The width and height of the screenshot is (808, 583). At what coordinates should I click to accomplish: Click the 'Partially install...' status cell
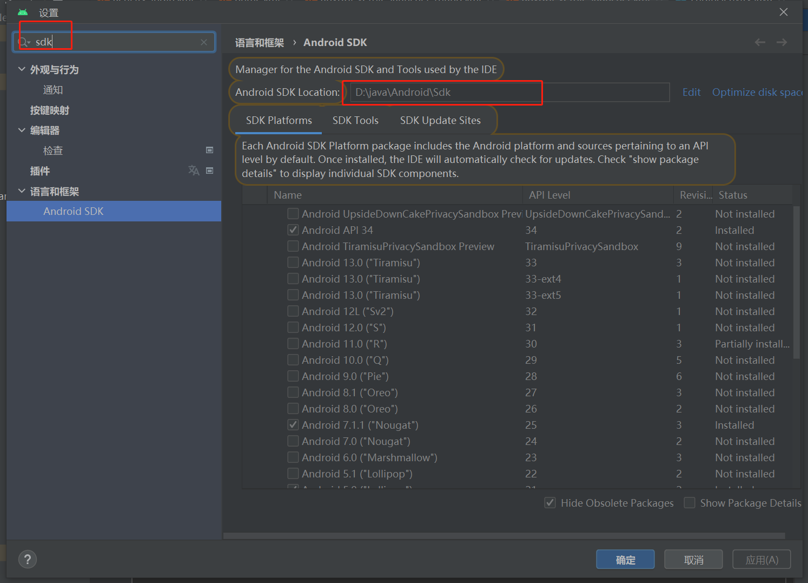(x=752, y=344)
